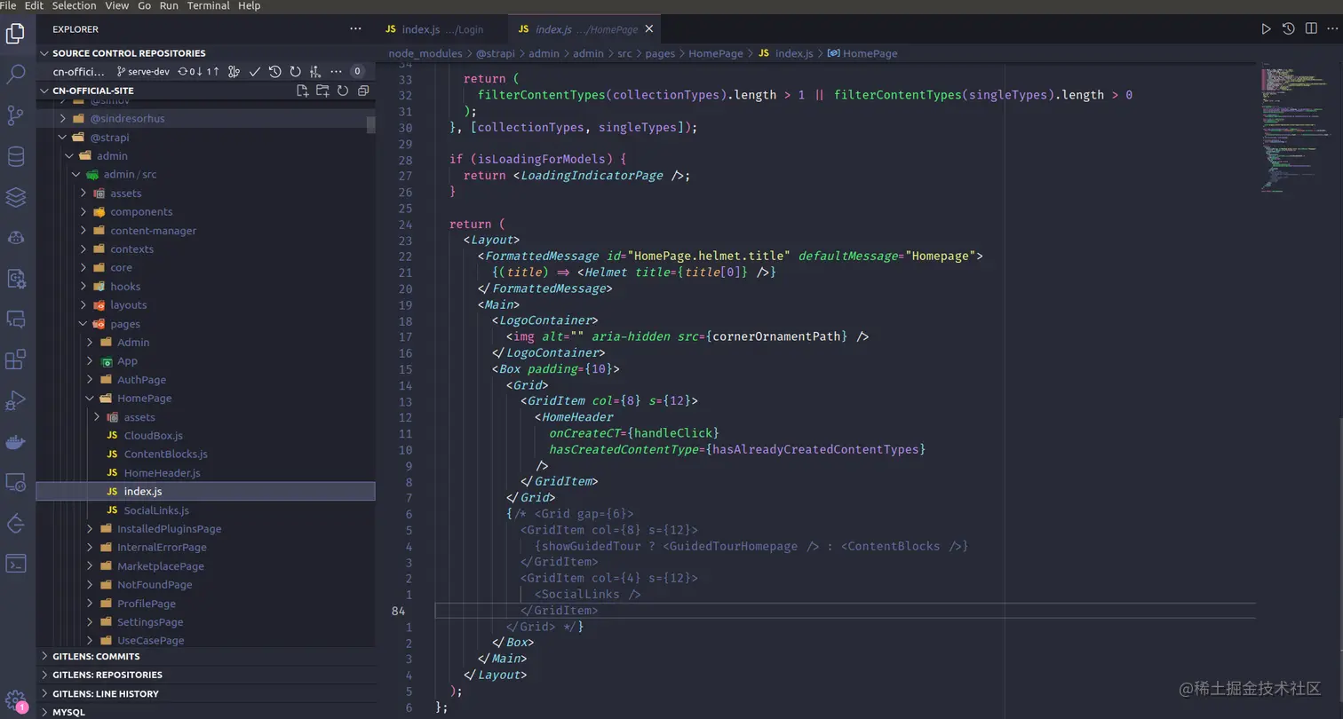Open the stacked-layers view in activity bar
Image resolution: width=1343 pixels, height=719 pixels.
[15, 197]
